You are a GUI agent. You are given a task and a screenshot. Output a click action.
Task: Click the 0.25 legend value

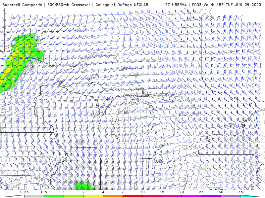(x=25, y=192)
